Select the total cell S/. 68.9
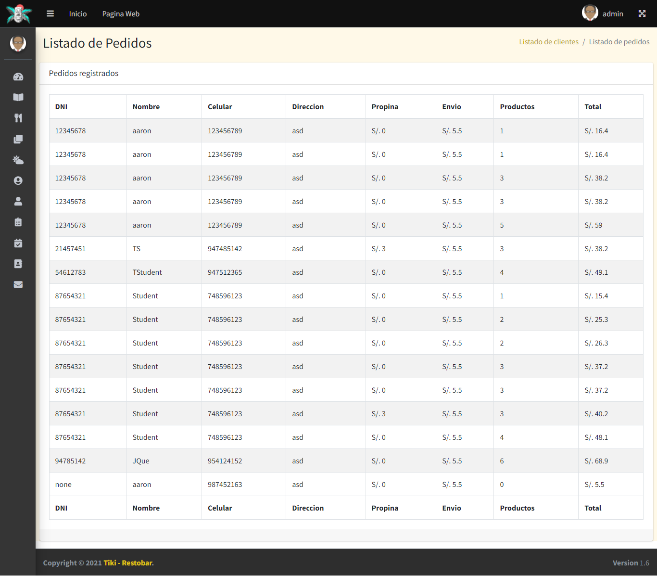The height and width of the screenshot is (576, 657). pyautogui.click(x=610, y=461)
